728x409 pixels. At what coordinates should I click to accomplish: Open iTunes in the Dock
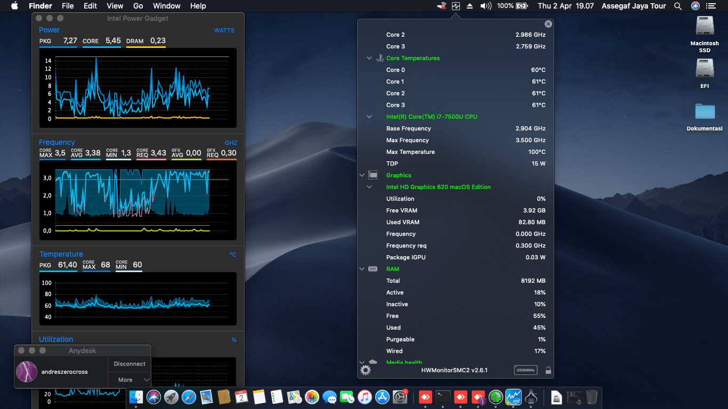click(365, 397)
